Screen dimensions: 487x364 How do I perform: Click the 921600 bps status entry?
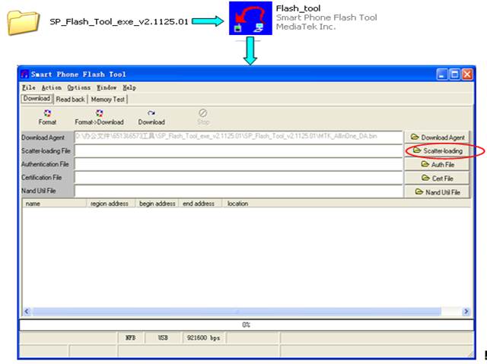pyautogui.click(x=203, y=337)
